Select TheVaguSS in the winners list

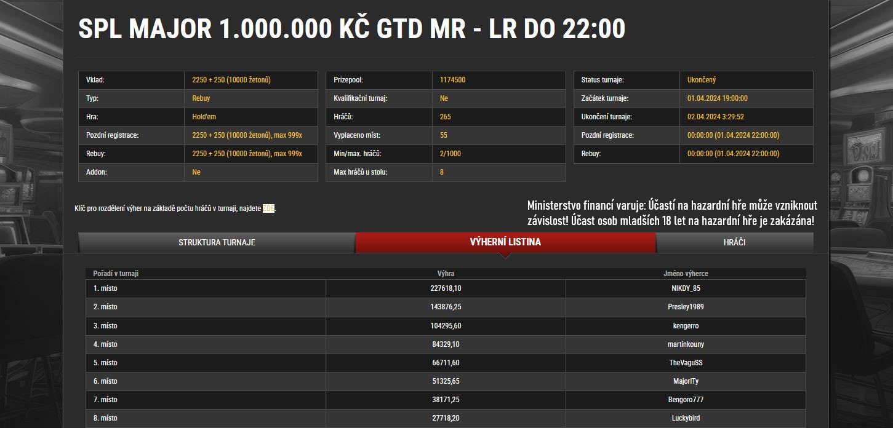coord(685,363)
